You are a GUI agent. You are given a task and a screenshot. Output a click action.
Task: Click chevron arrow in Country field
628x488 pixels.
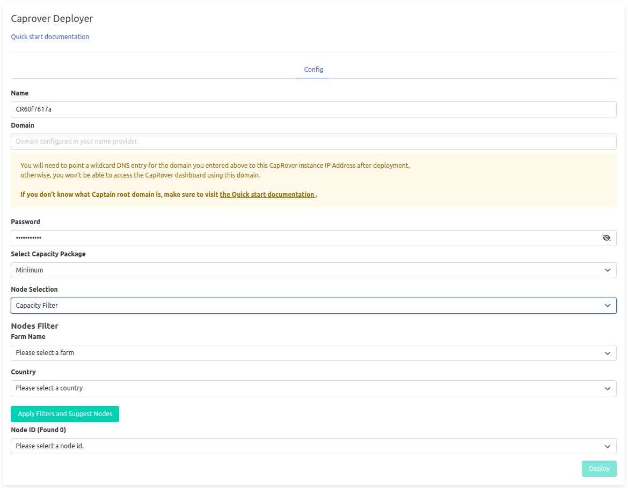coord(607,388)
